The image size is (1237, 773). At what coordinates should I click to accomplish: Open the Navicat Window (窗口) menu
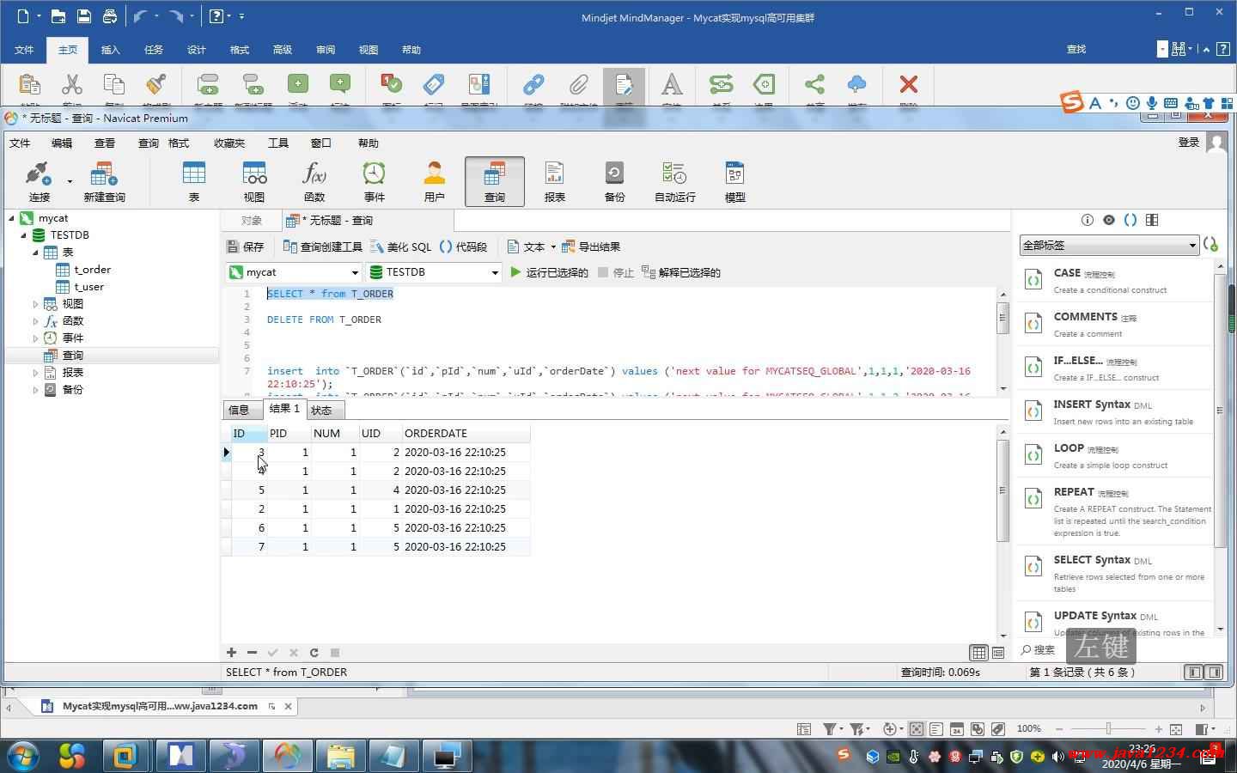[321, 143]
